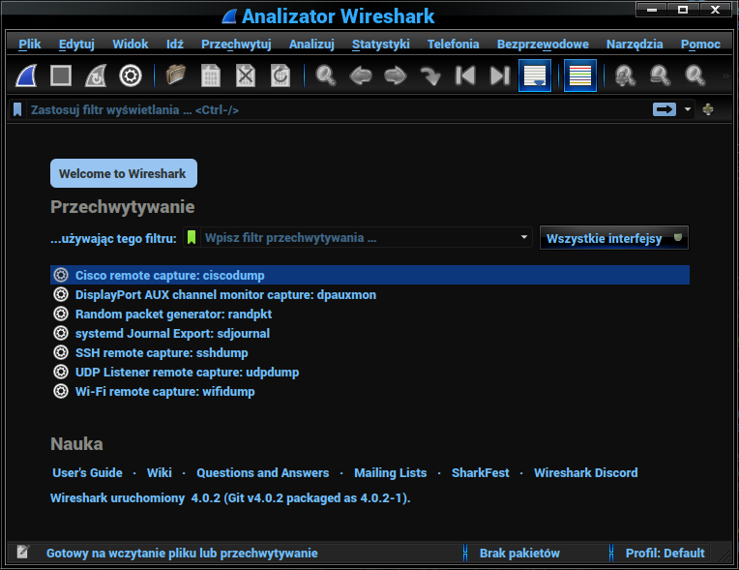Go to specified packet arrow
Viewport: 739px width, 570px height.
pos(430,75)
